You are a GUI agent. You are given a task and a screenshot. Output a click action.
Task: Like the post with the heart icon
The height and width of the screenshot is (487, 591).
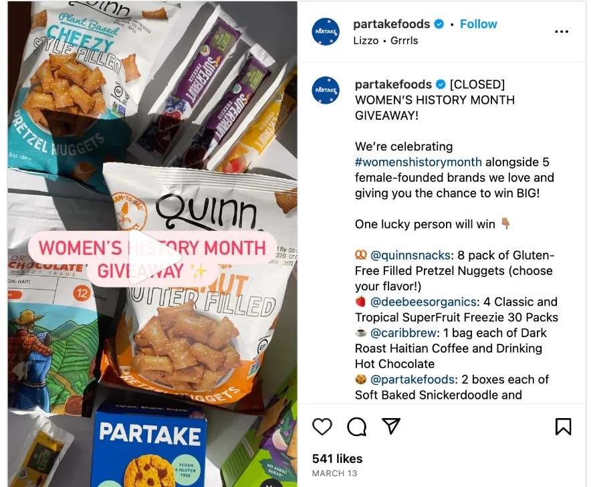322,427
